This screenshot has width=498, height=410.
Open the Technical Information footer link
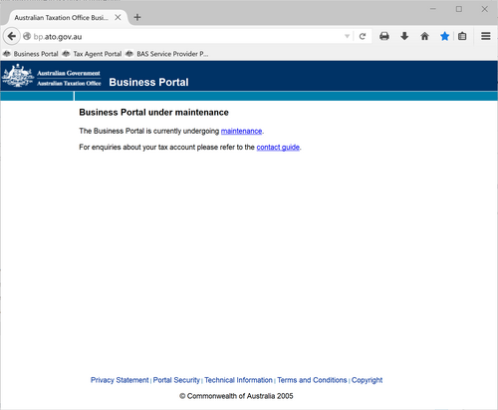(238, 380)
